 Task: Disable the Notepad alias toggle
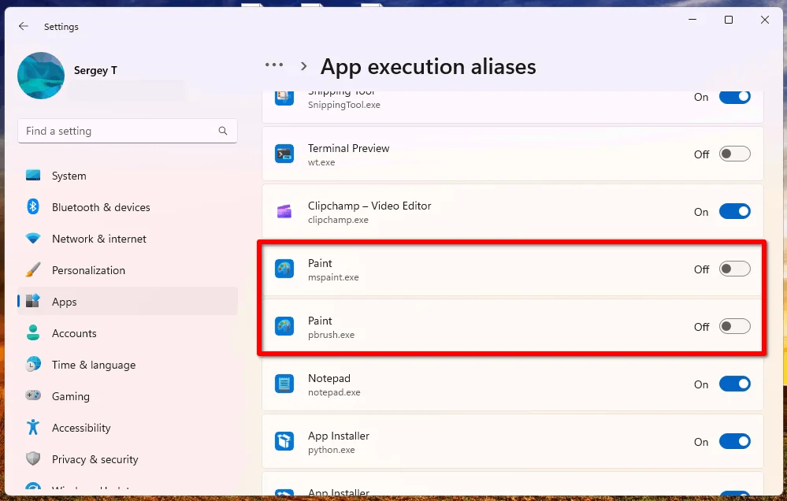click(734, 384)
